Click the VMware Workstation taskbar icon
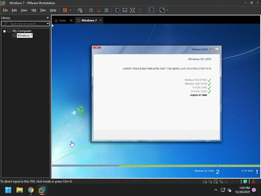This screenshot has width=261, height=196. click(x=42, y=190)
